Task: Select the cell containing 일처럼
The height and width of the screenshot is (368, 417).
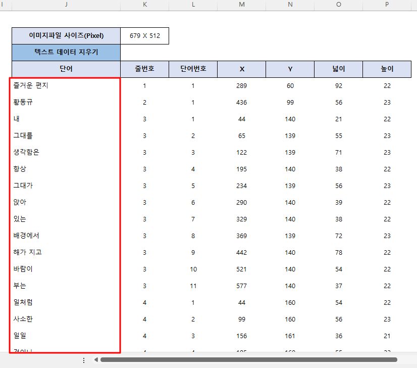Action: (66, 303)
